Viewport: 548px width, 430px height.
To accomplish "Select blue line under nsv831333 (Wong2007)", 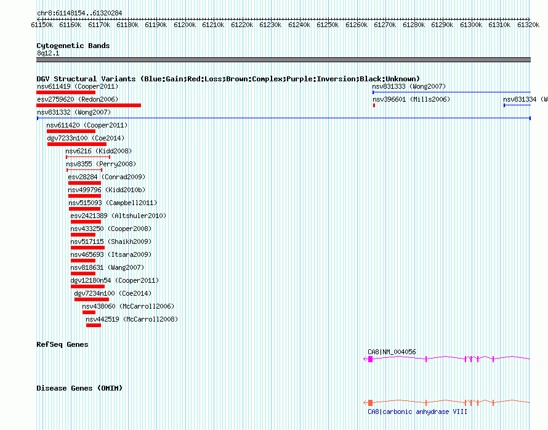I will 451,92.
